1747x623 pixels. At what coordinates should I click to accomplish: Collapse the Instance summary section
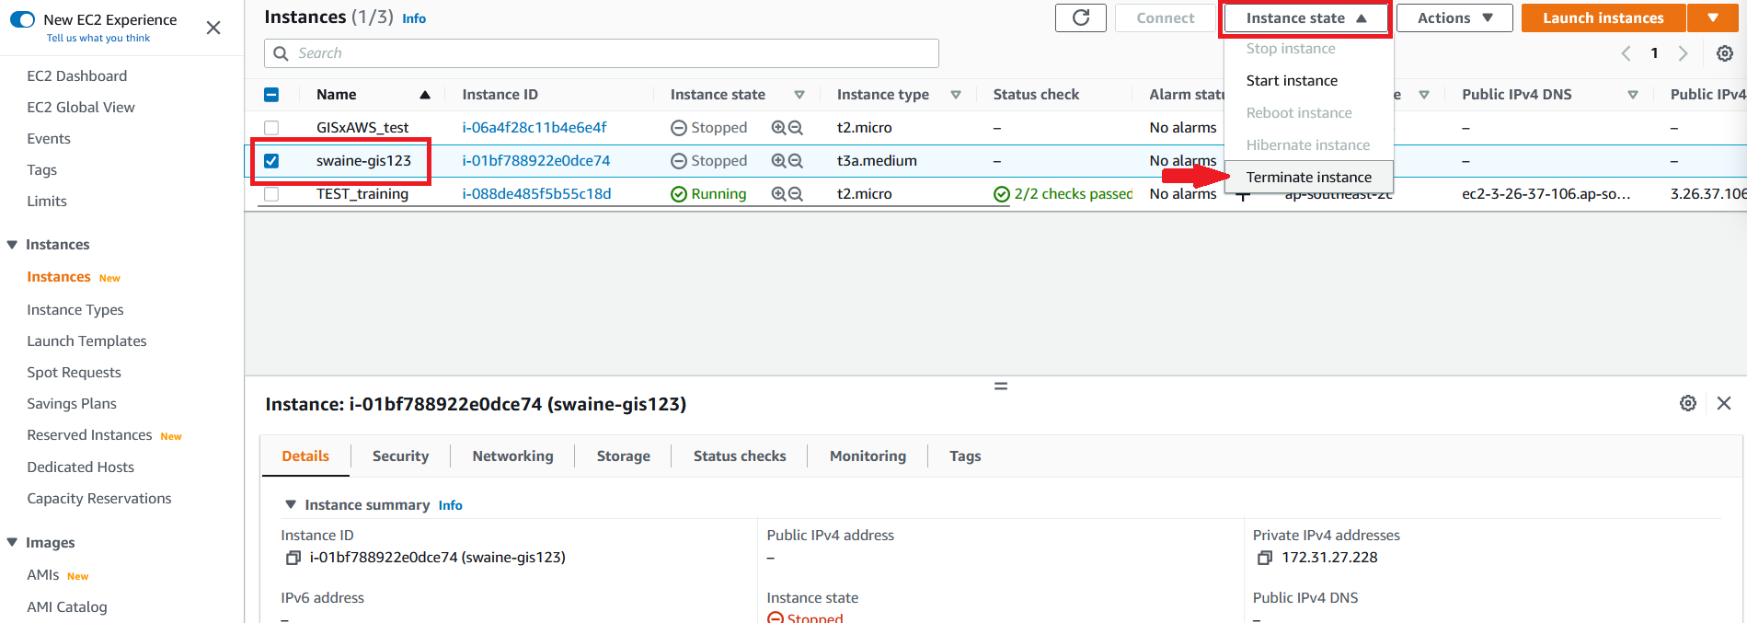pos(291,505)
